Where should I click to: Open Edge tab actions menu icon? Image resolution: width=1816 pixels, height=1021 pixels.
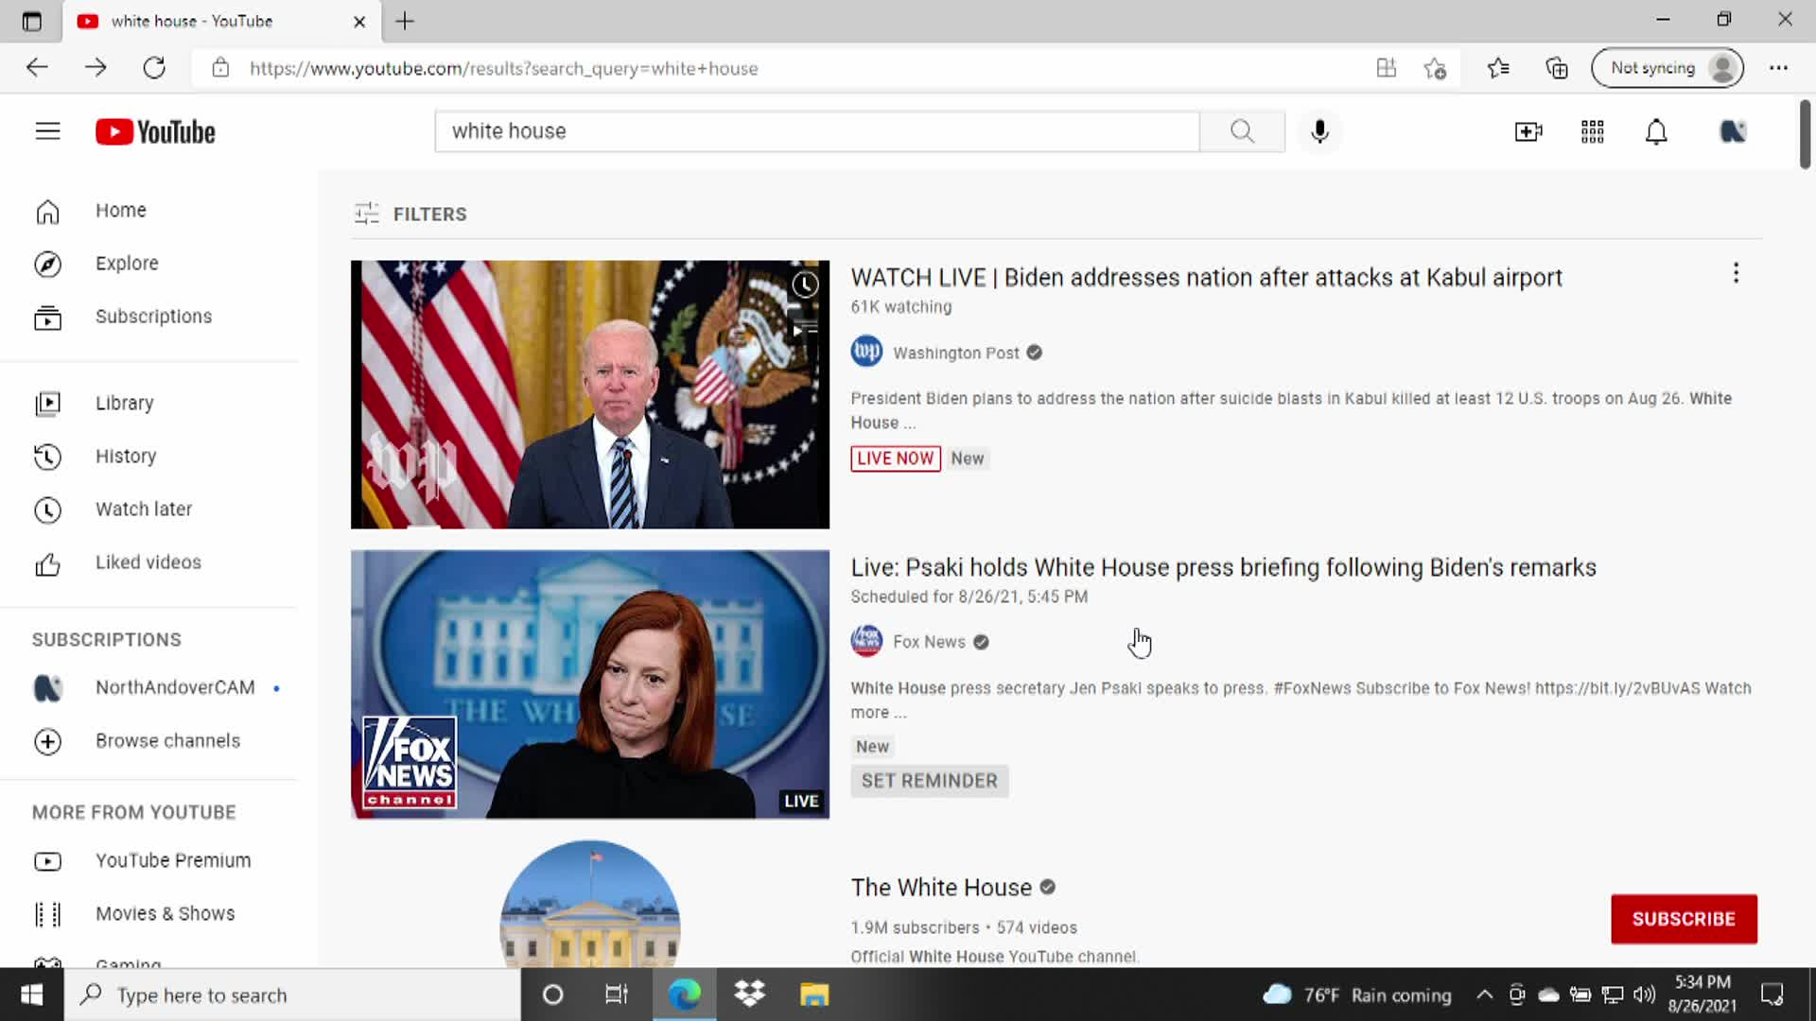(x=31, y=21)
